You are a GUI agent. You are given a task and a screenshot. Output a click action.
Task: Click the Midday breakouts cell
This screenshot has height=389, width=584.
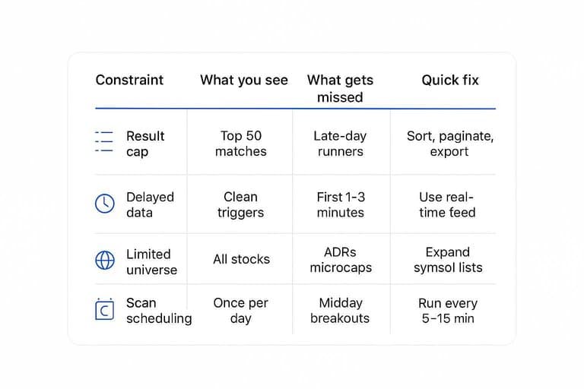pyautogui.click(x=340, y=310)
